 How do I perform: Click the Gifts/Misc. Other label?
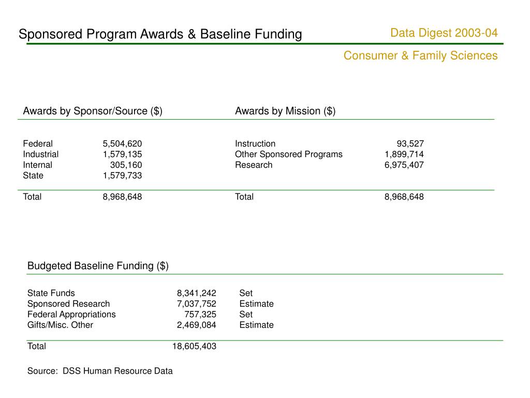click(60, 325)
